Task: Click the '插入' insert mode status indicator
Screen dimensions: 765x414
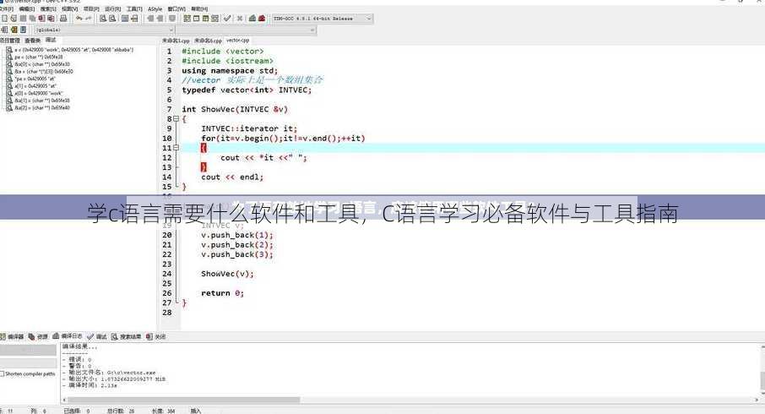Action: [x=196, y=411]
